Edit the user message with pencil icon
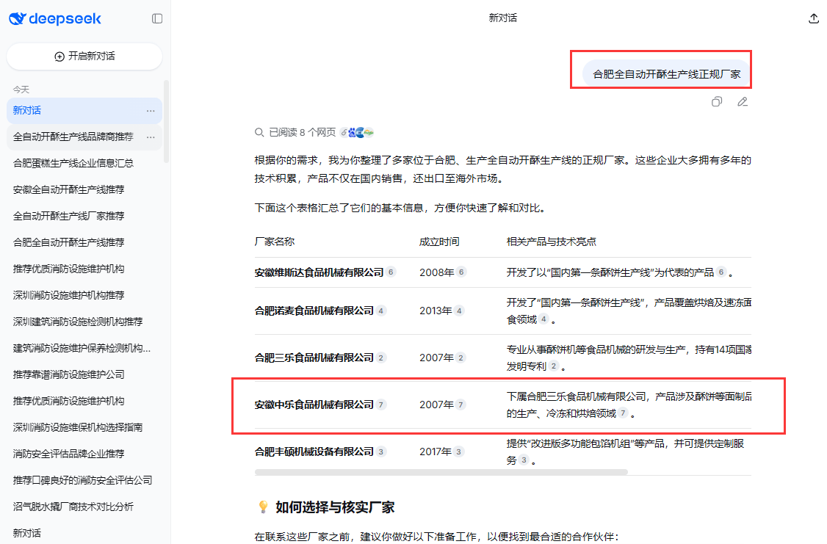Screen dimensions: 827x544 point(743,102)
